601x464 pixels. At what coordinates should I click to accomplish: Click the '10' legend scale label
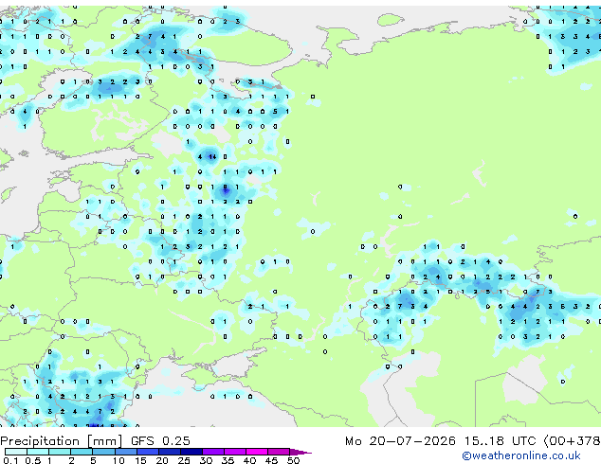pos(118,460)
